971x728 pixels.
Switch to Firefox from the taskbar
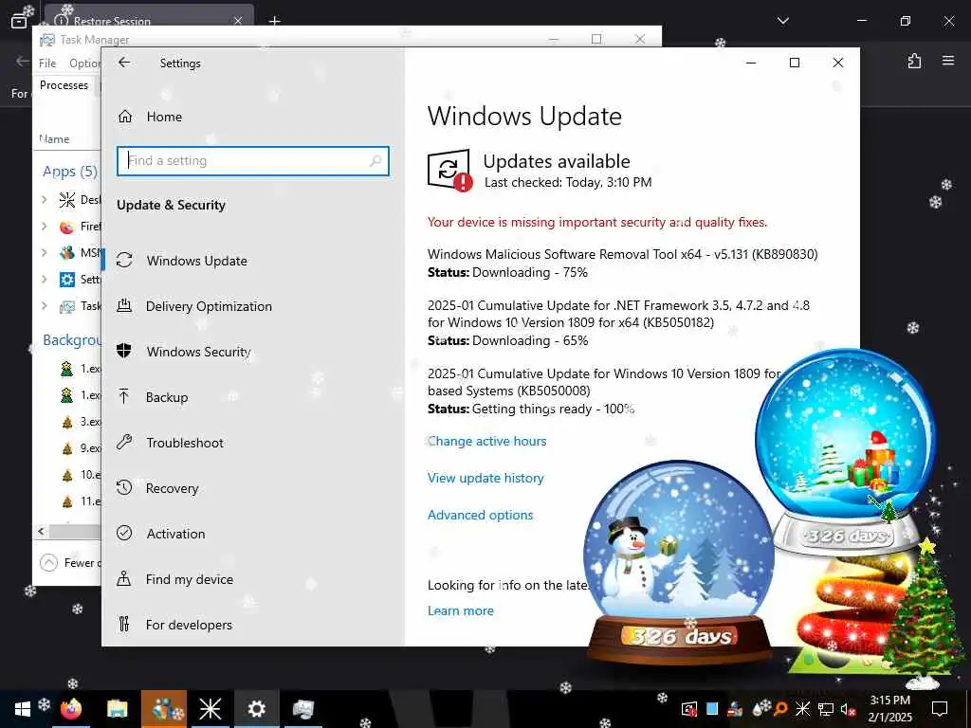(71, 709)
